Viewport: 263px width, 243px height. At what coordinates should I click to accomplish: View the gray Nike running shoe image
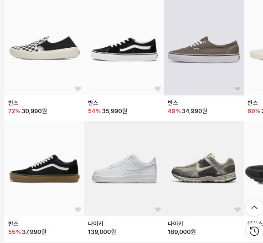(204, 169)
